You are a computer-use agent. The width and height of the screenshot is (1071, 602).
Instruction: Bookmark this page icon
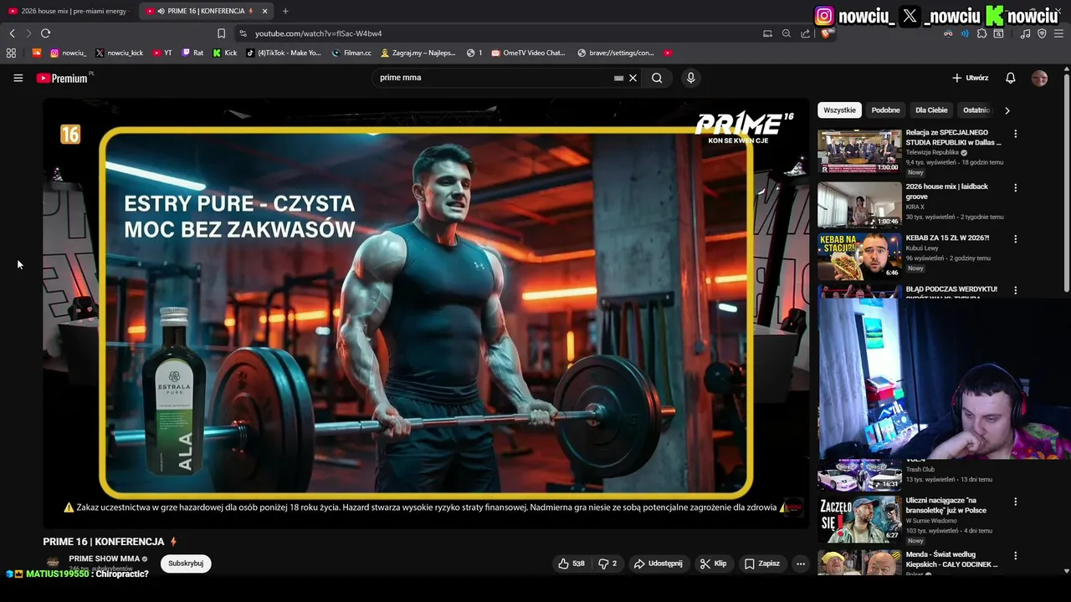[x=221, y=33]
